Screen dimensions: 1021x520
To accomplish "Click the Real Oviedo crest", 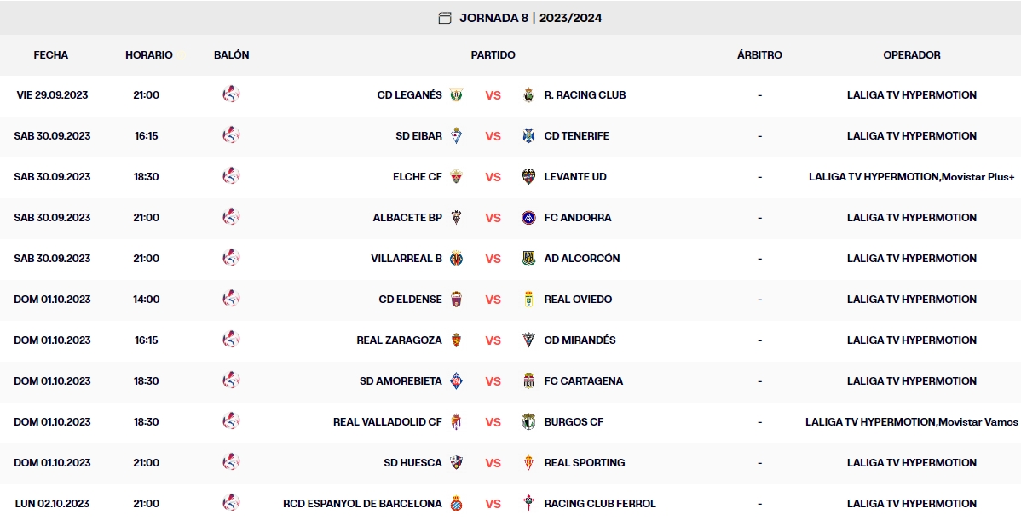I will point(528,299).
